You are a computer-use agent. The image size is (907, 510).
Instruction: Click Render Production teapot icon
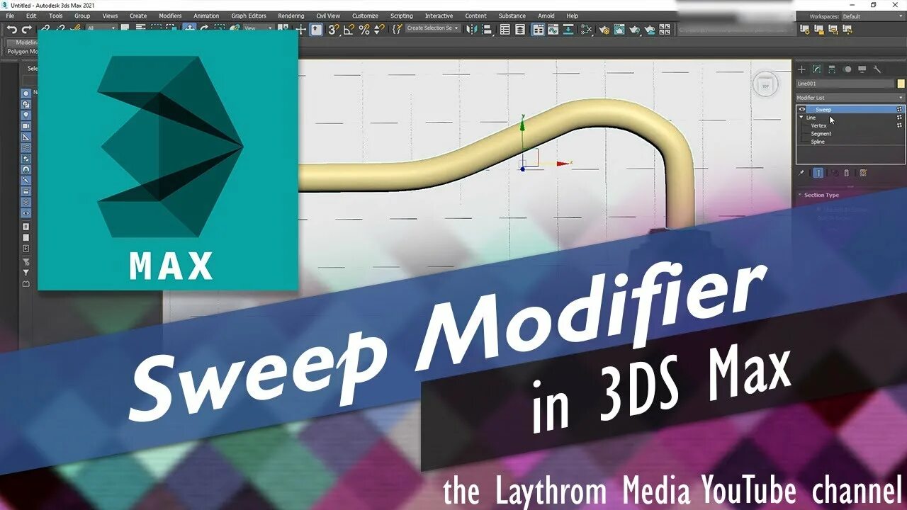tap(634, 29)
